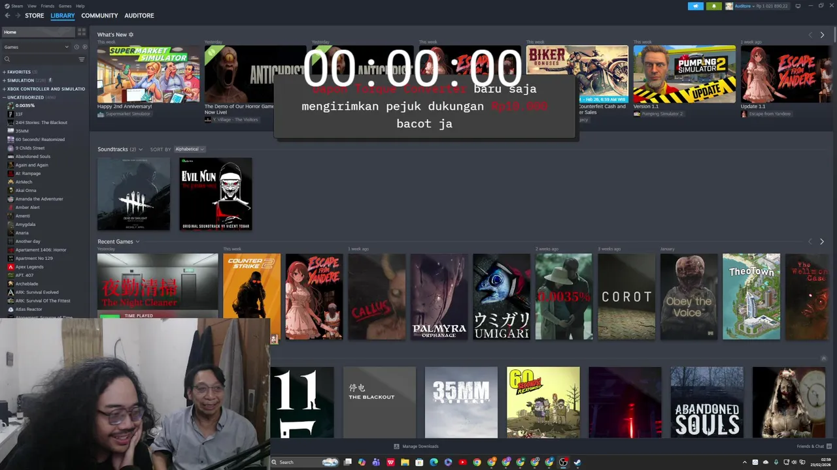Go to the COMMUNITY tab

99,16
